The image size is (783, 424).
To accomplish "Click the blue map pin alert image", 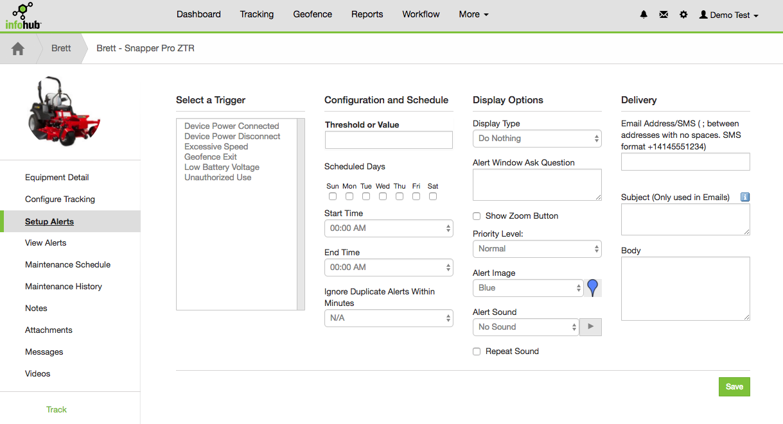I will pos(593,288).
